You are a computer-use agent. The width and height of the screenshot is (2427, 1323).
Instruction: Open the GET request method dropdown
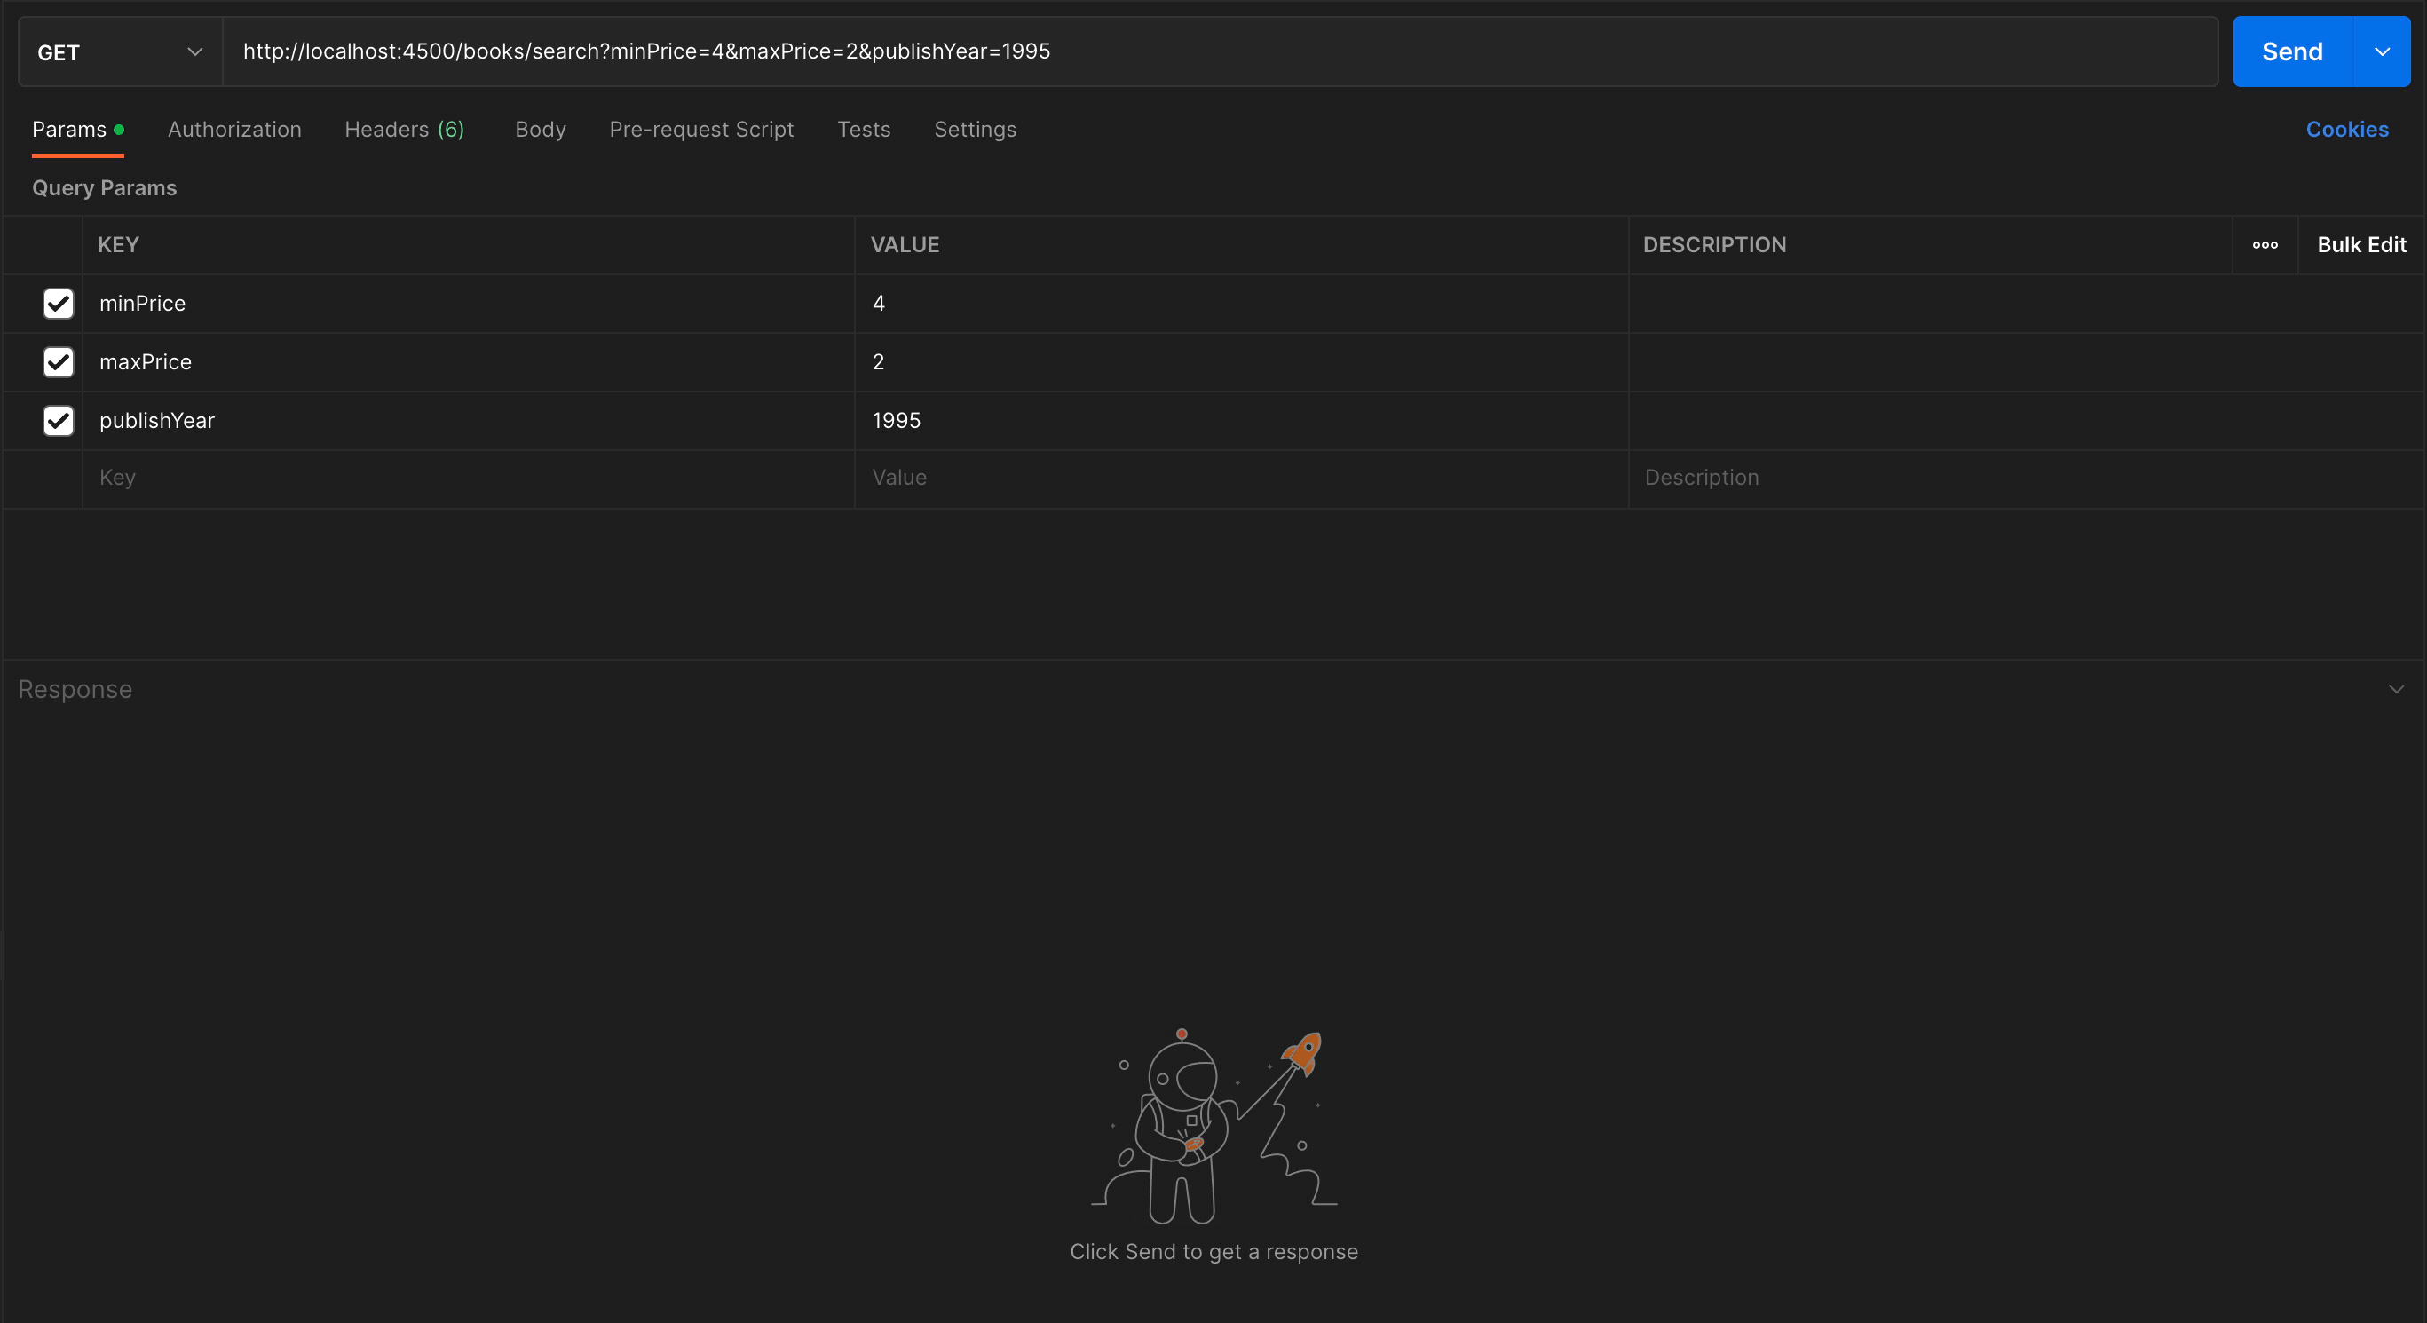pyautogui.click(x=119, y=51)
